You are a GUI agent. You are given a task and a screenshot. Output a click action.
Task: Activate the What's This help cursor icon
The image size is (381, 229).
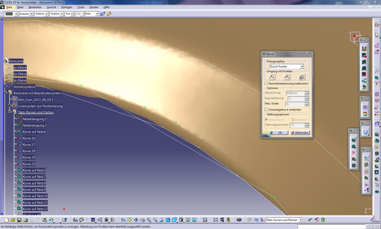65,220
